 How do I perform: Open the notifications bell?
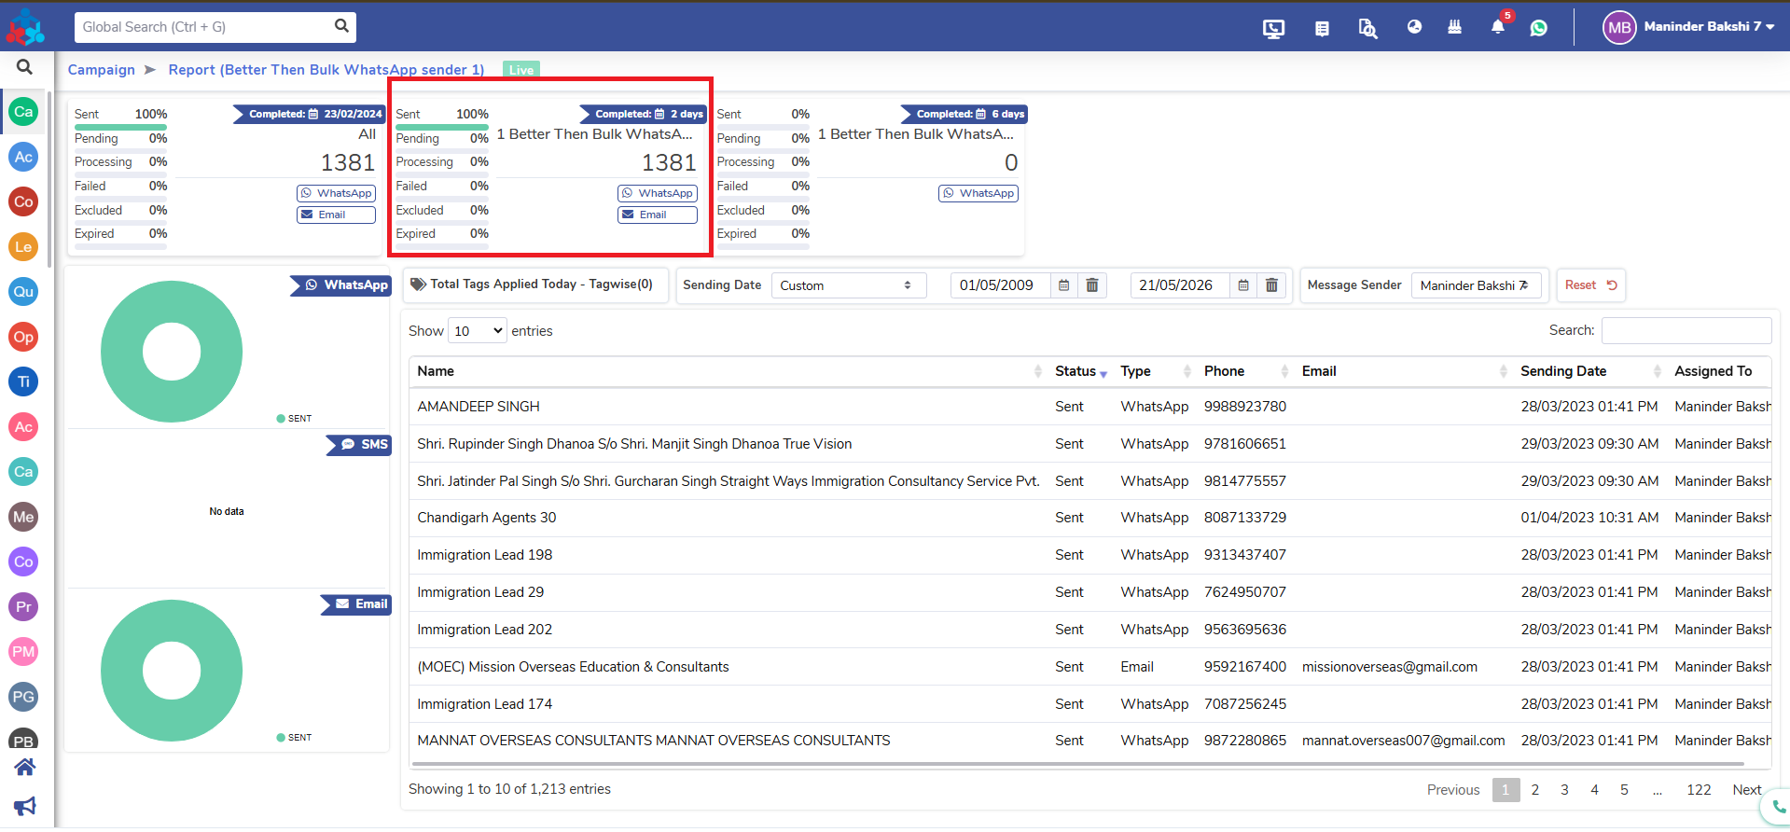[x=1498, y=26]
